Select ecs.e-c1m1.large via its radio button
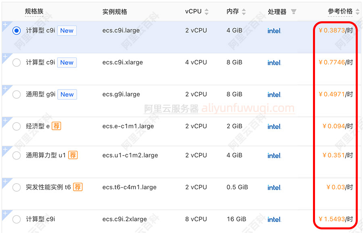The image size is (363, 233). coord(16,126)
